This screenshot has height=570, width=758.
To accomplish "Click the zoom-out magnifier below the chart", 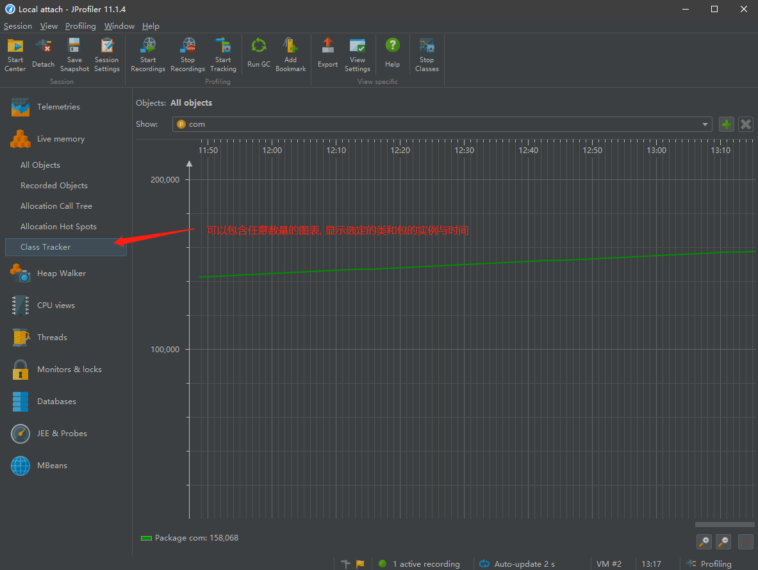I will (723, 541).
